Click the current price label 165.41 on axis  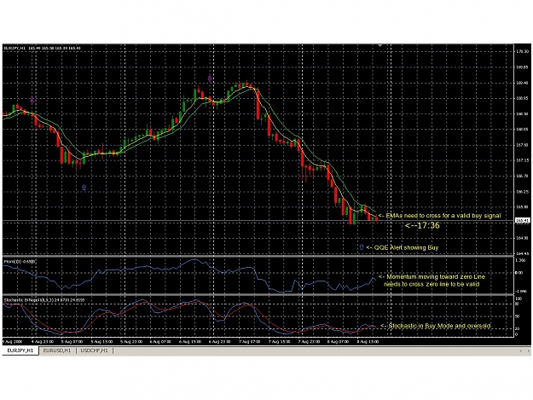[x=523, y=220]
